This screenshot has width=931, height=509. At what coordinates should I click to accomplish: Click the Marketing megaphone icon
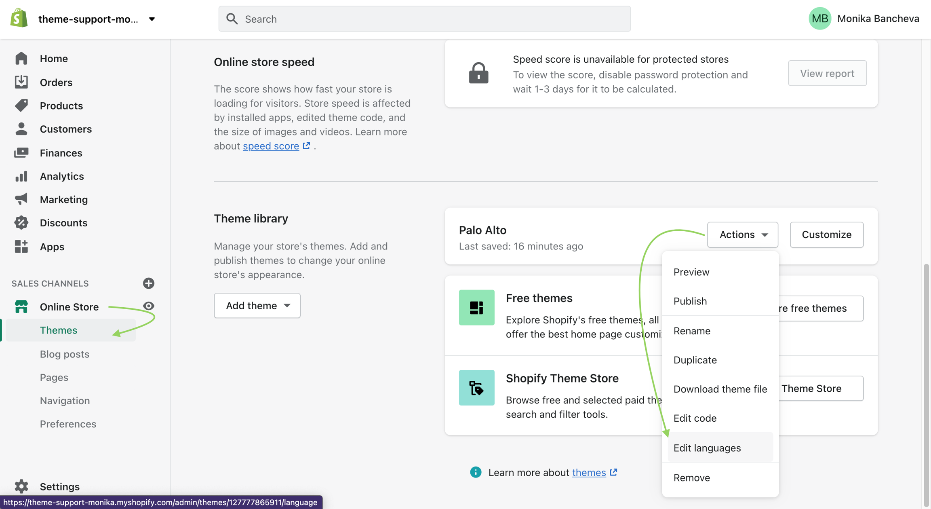pos(21,199)
